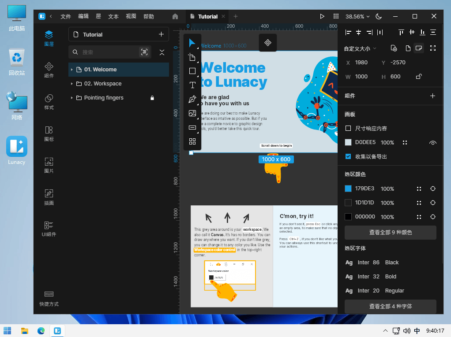Screen dimensions: 451x337
Task: Toggle the layer search filter icon
Action: click(144, 52)
